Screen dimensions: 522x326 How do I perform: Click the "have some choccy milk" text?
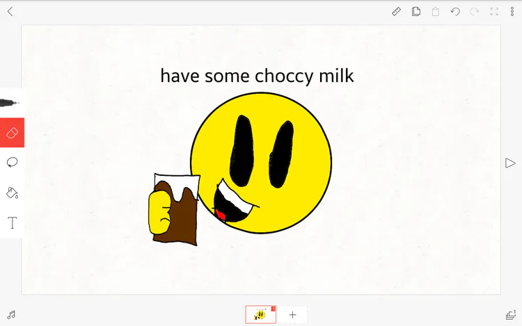[x=257, y=76]
